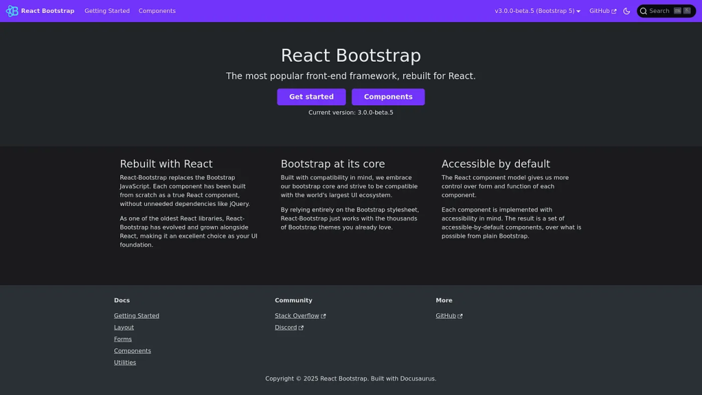Click the Stack Overflow external-link icon

(323, 316)
